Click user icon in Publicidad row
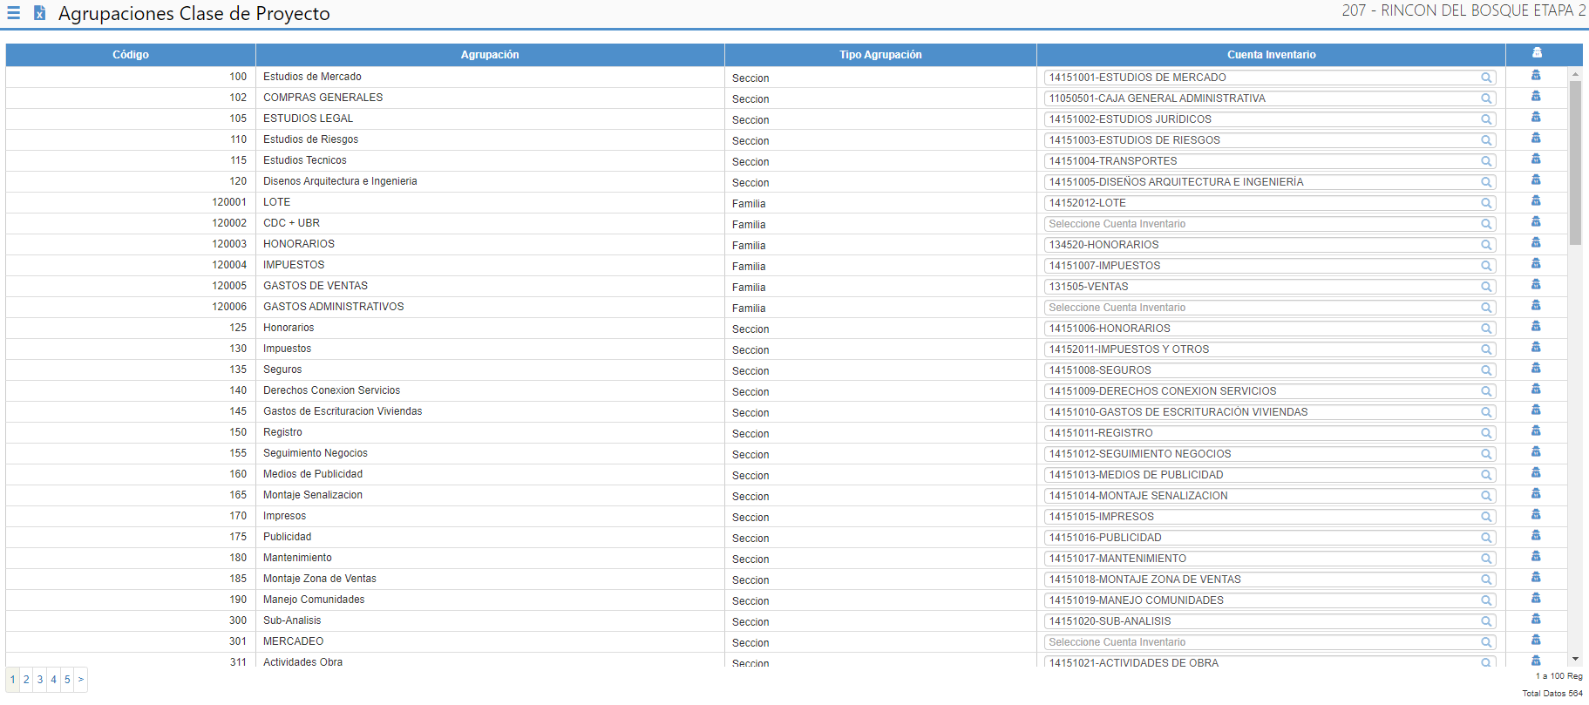Screen dimensions: 1589x705 click(1536, 535)
